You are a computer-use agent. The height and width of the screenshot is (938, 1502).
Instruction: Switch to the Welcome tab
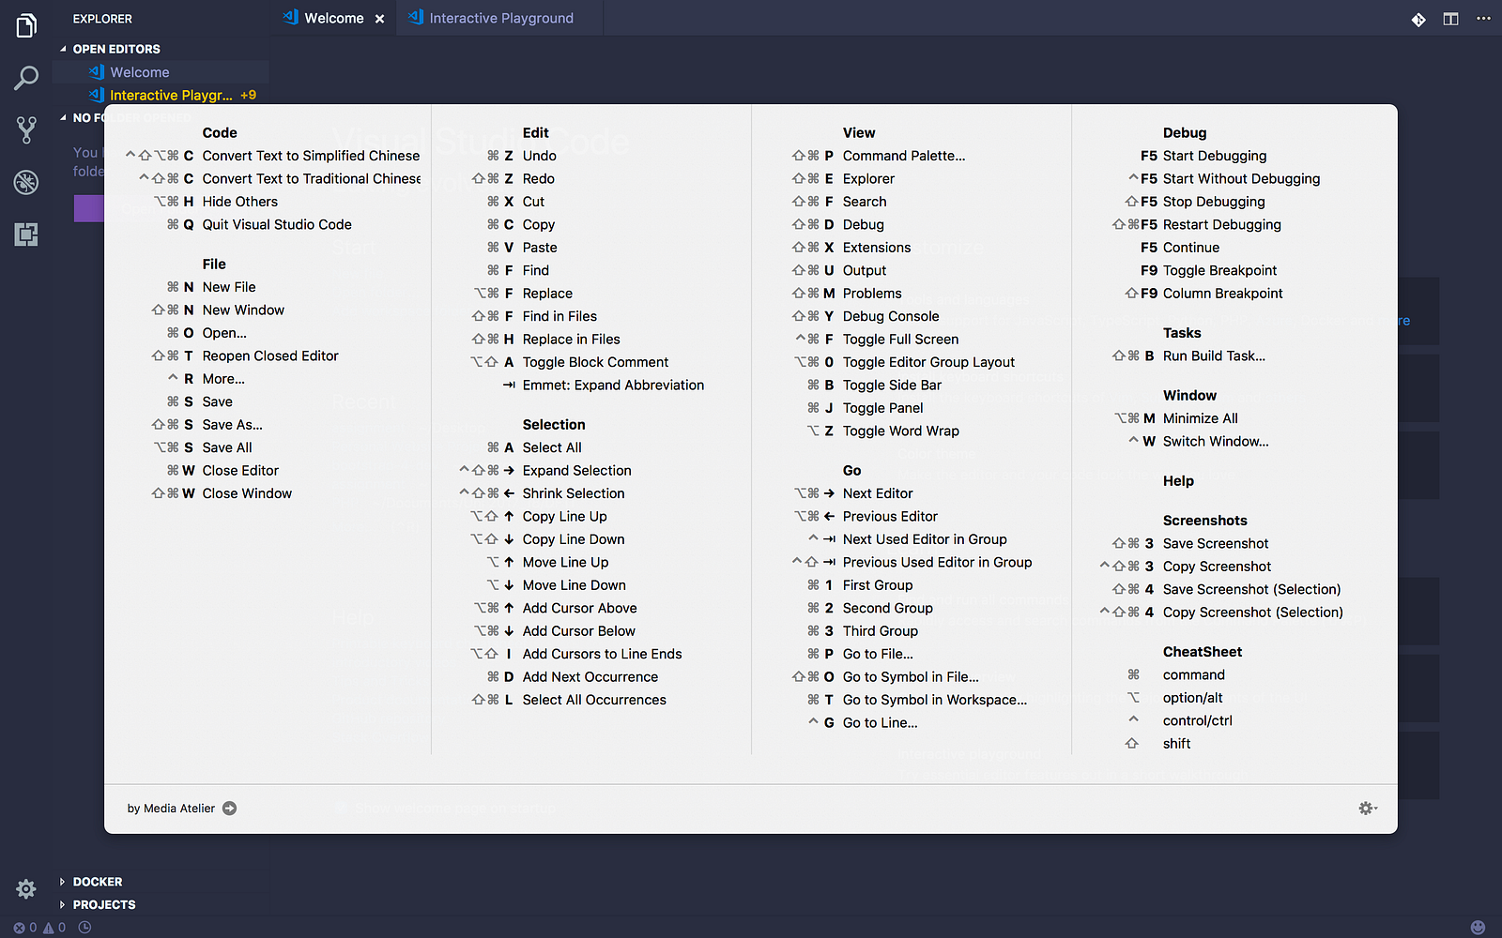coord(334,18)
